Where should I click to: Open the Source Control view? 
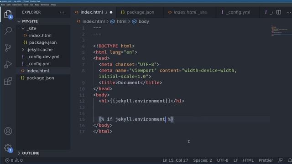tap(8, 47)
